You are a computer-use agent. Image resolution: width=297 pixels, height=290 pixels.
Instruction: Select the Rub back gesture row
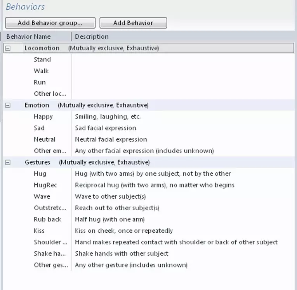[149, 220]
